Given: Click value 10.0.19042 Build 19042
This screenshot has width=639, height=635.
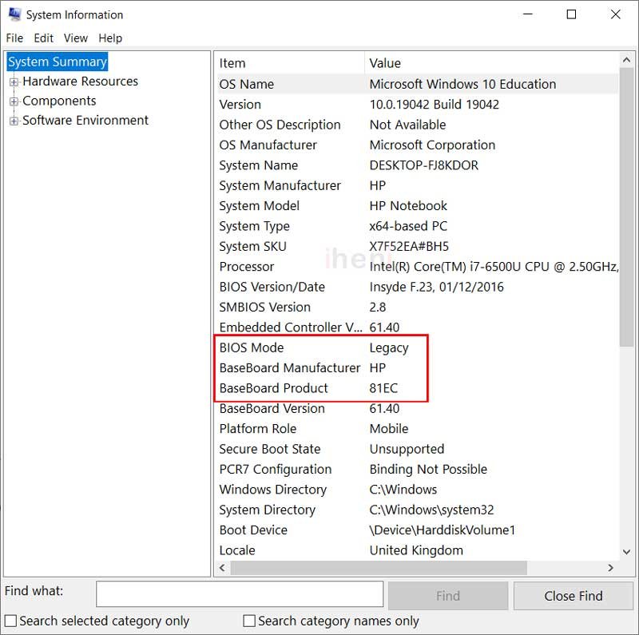Looking at the screenshot, I should tap(434, 105).
